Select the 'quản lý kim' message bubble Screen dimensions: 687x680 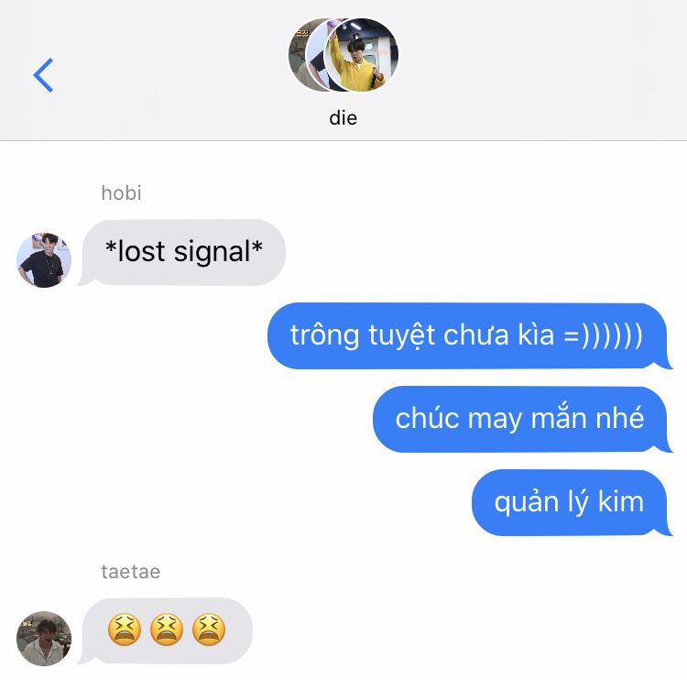572,502
